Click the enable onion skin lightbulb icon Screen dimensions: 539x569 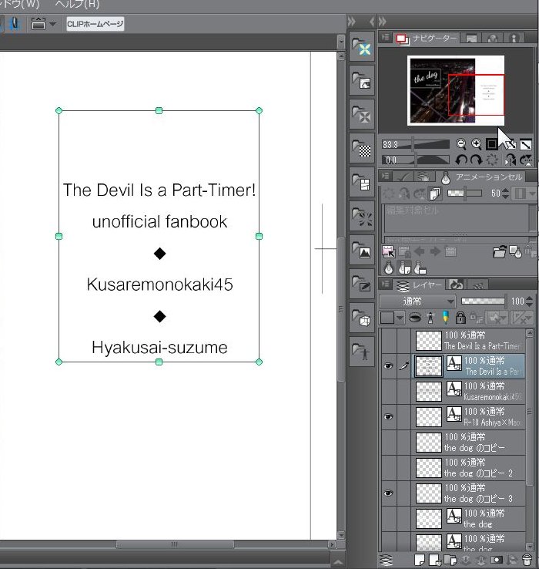coord(389,268)
